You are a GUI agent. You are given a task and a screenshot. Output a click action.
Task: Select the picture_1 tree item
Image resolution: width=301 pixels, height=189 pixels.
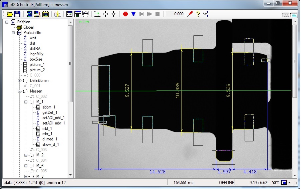37,65
